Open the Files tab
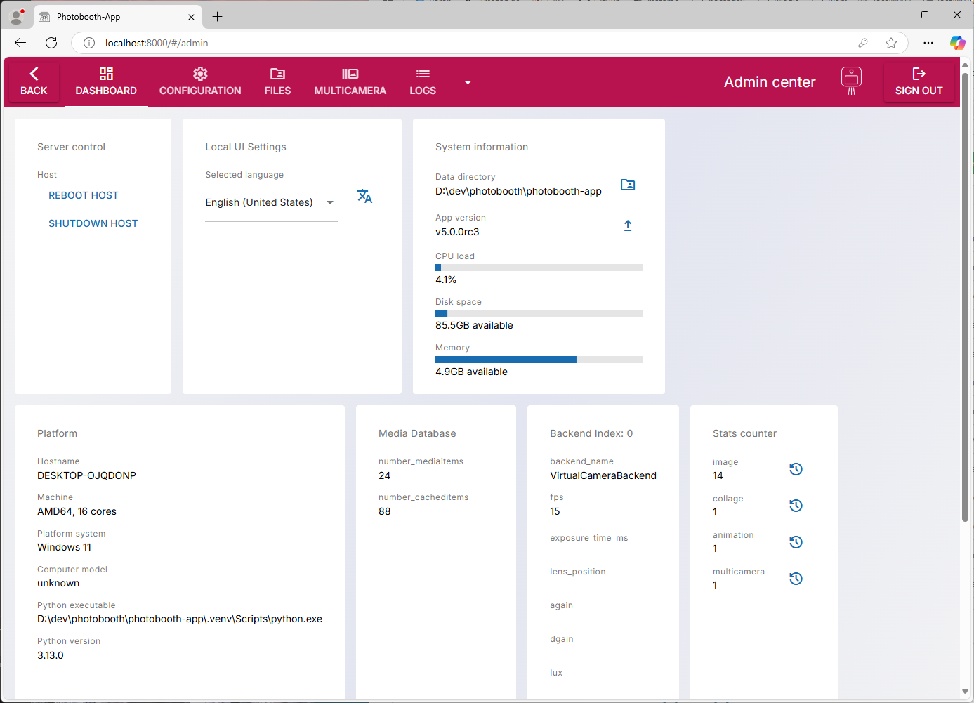 pyautogui.click(x=277, y=82)
